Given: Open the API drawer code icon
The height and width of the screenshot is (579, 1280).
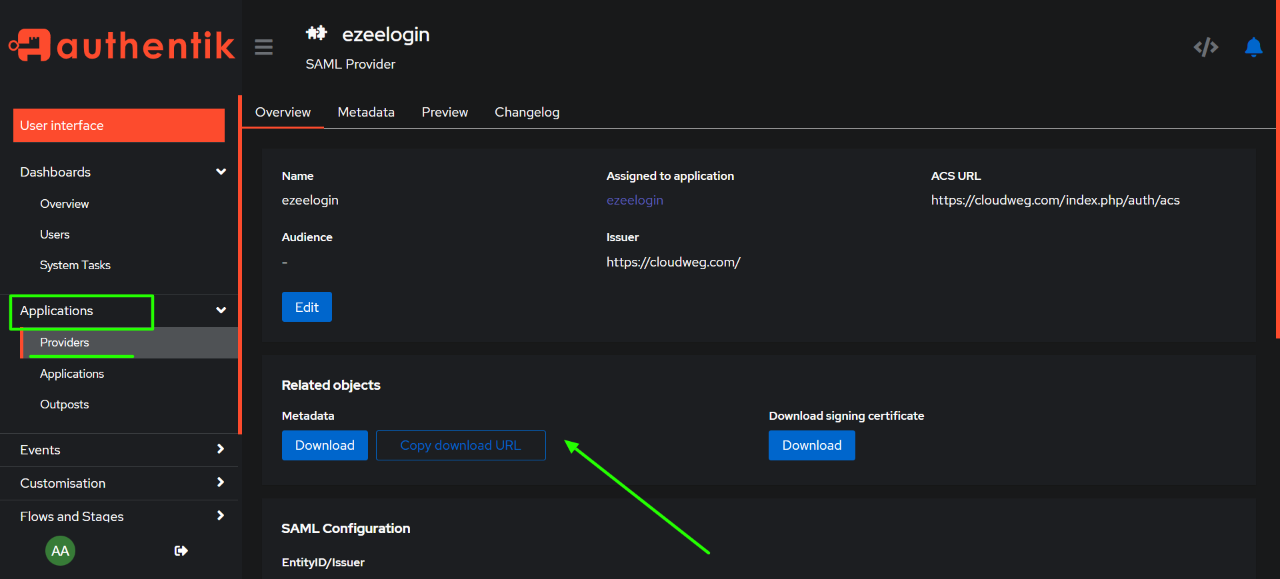Looking at the screenshot, I should [1205, 47].
